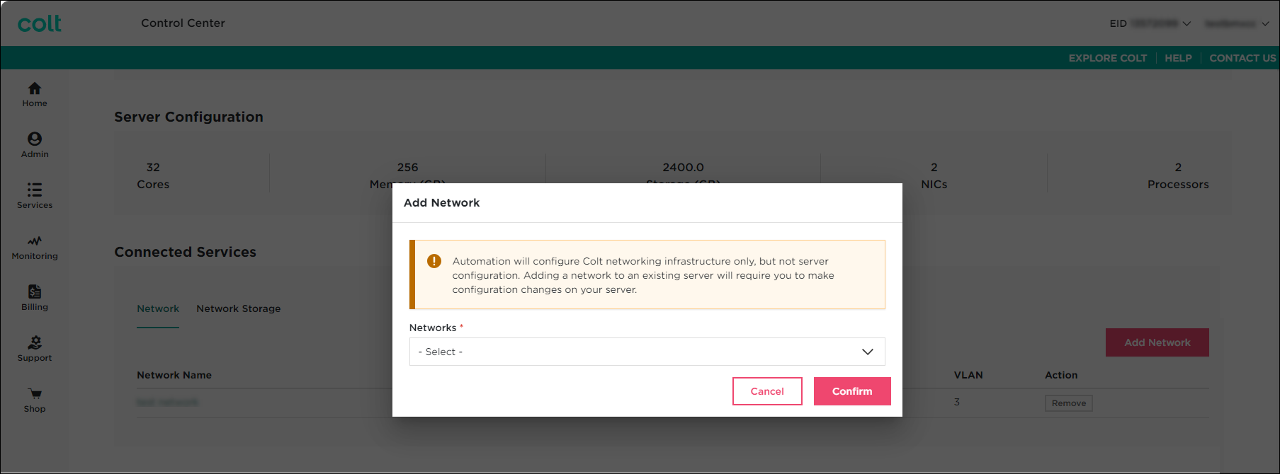This screenshot has width=1280, height=474.
Task: Open the Explore Colt link
Action: pos(1107,58)
